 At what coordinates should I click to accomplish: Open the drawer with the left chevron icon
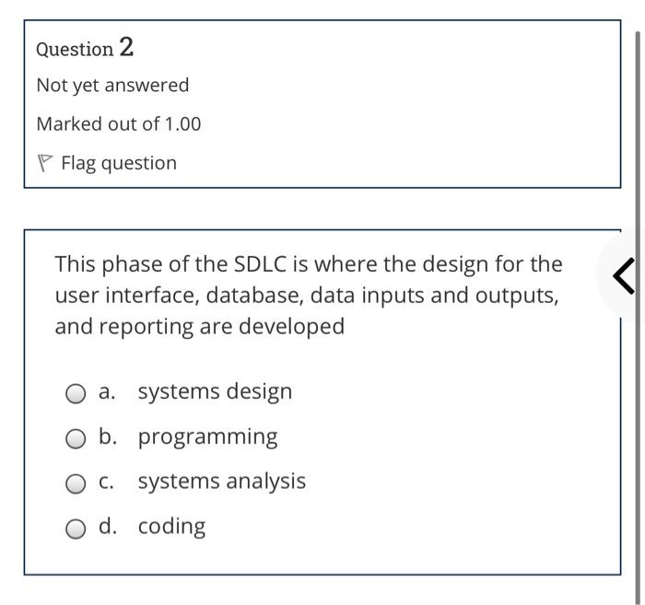[623, 276]
